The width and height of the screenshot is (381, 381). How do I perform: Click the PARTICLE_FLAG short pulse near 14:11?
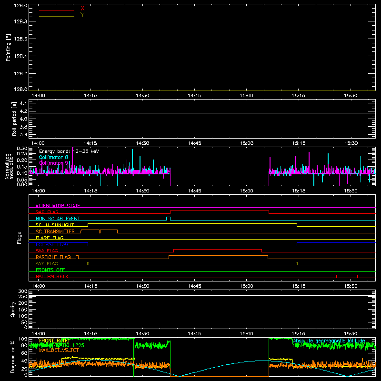tap(77, 257)
